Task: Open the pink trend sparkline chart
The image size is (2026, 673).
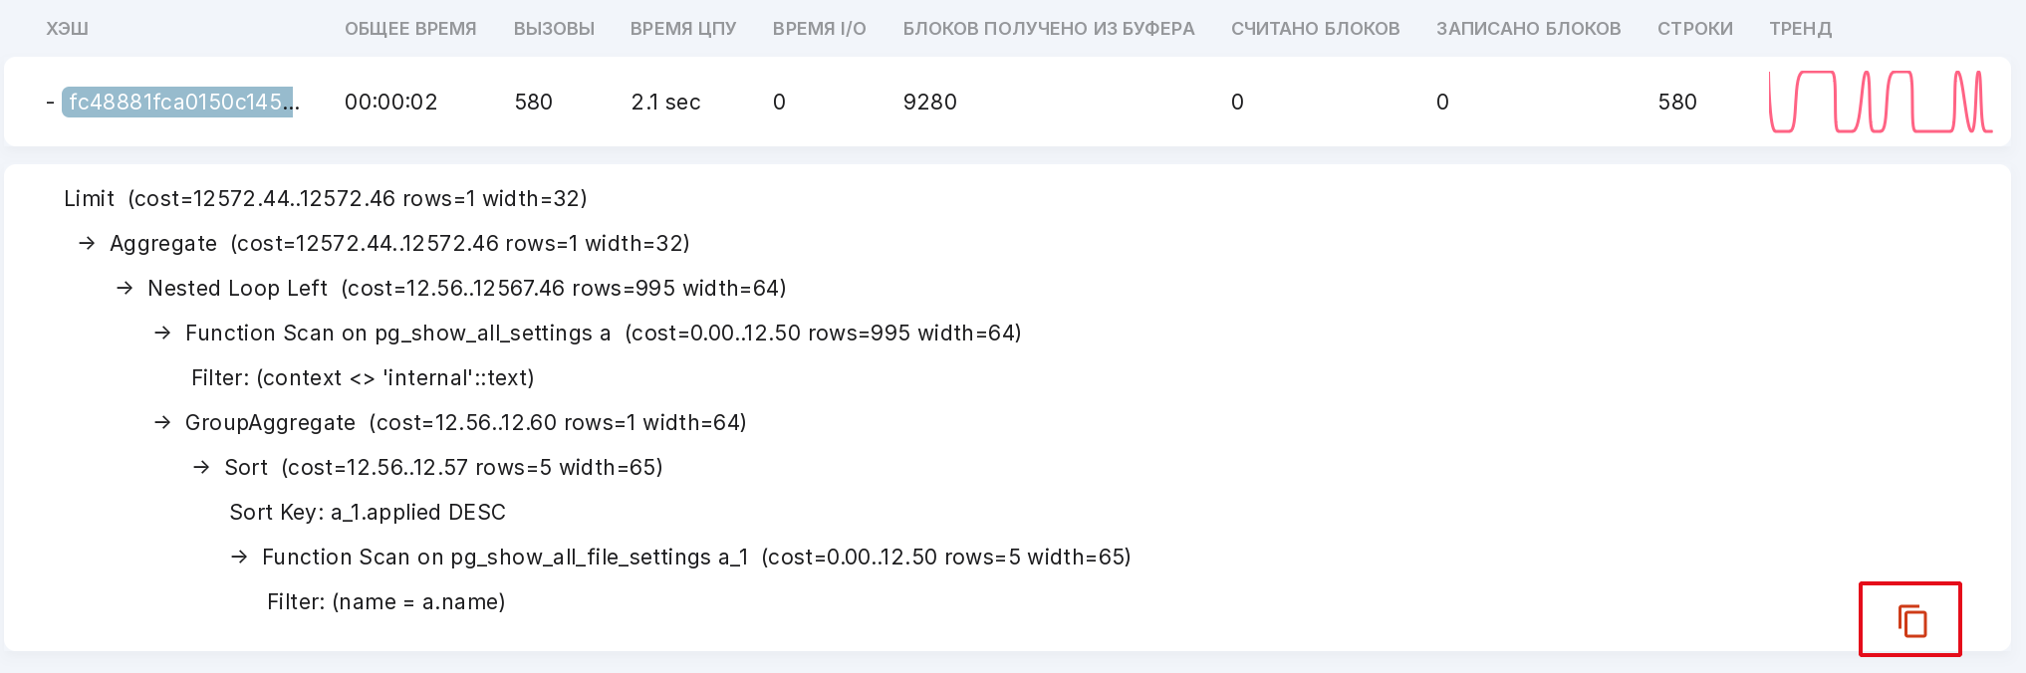Action: tap(1881, 102)
